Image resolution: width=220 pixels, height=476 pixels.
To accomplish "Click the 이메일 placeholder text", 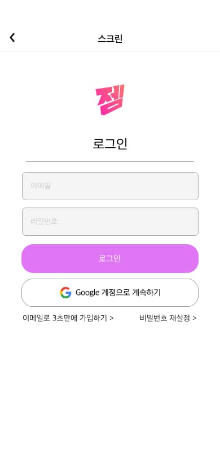I will tap(41, 186).
